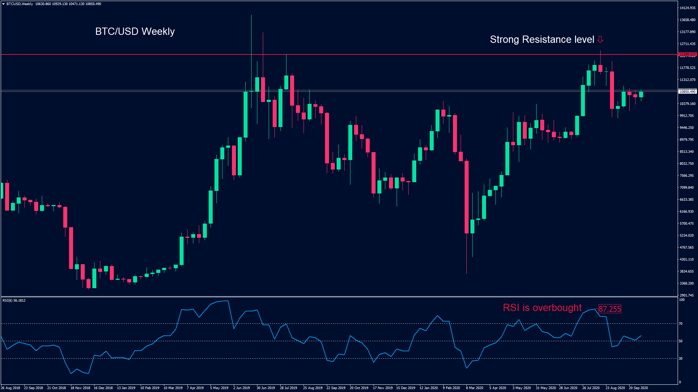Click the 14124.935 price scale label
Image resolution: width=698 pixels, height=392 pixels.
pyautogui.click(x=687, y=8)
